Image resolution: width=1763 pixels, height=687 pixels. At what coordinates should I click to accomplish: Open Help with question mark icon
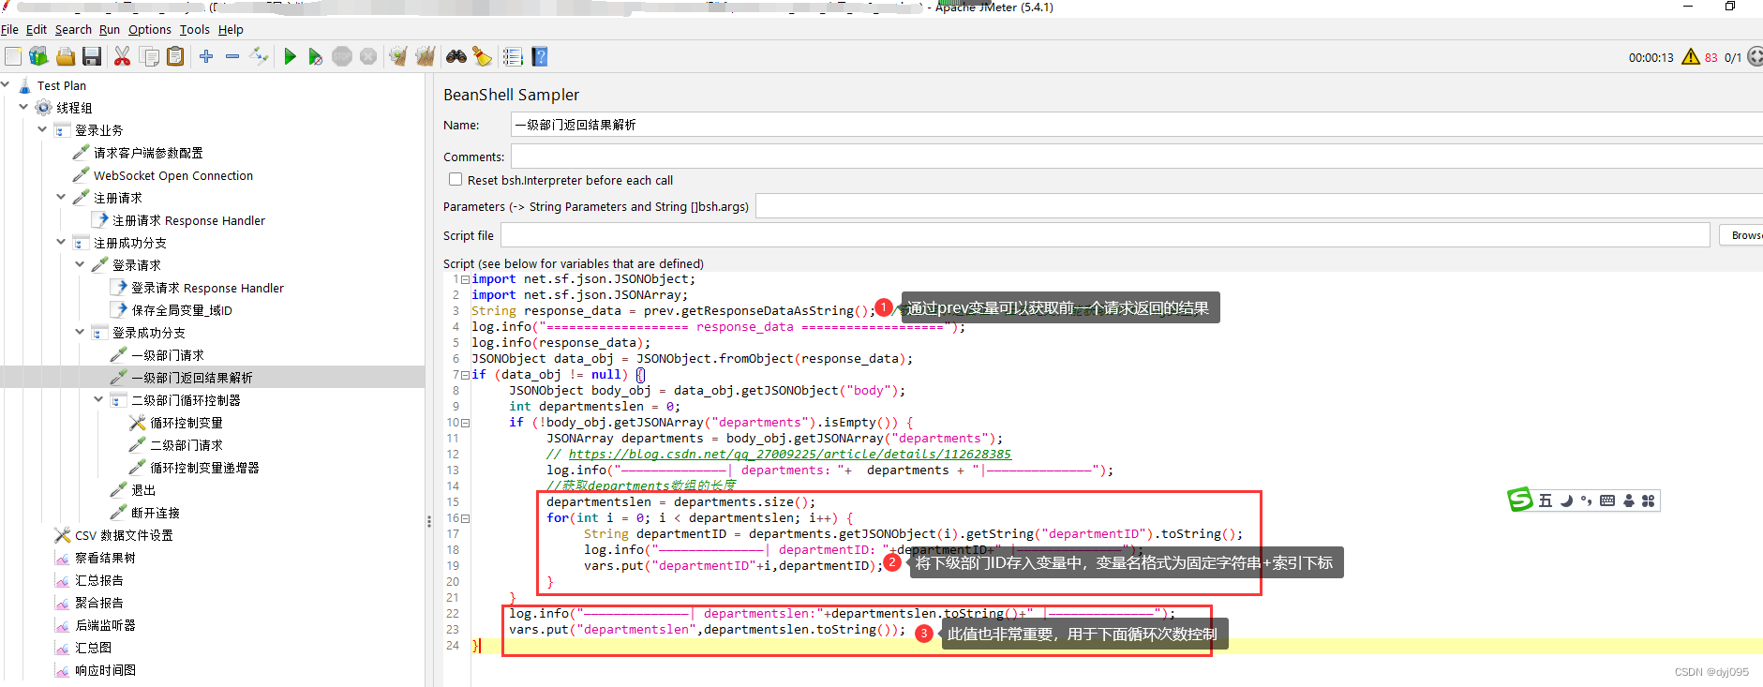point(540,57)
